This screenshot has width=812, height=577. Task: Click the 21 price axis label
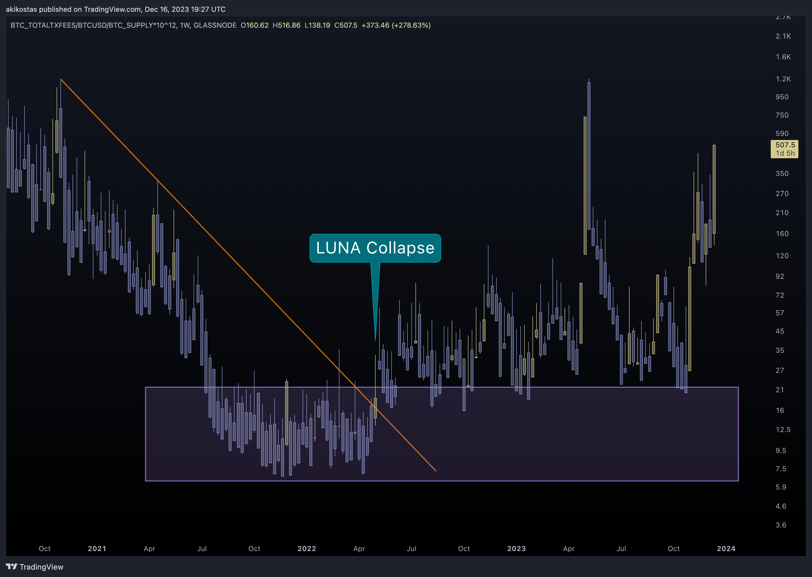click(780, 390)
